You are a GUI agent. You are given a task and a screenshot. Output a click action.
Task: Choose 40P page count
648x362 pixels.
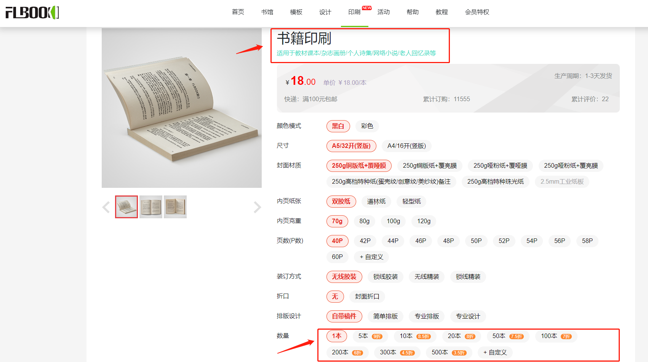[337, 241]
